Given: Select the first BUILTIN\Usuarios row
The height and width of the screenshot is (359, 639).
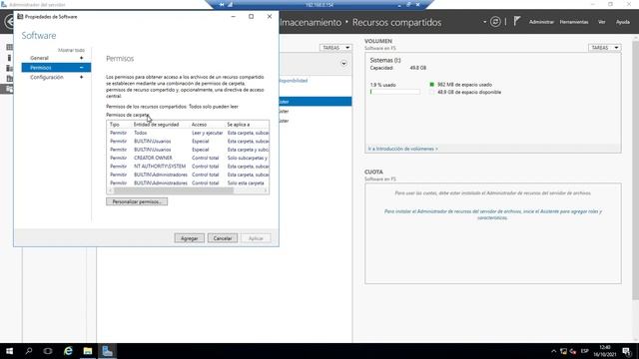Looking at the screenshot, I should [188, 142].
